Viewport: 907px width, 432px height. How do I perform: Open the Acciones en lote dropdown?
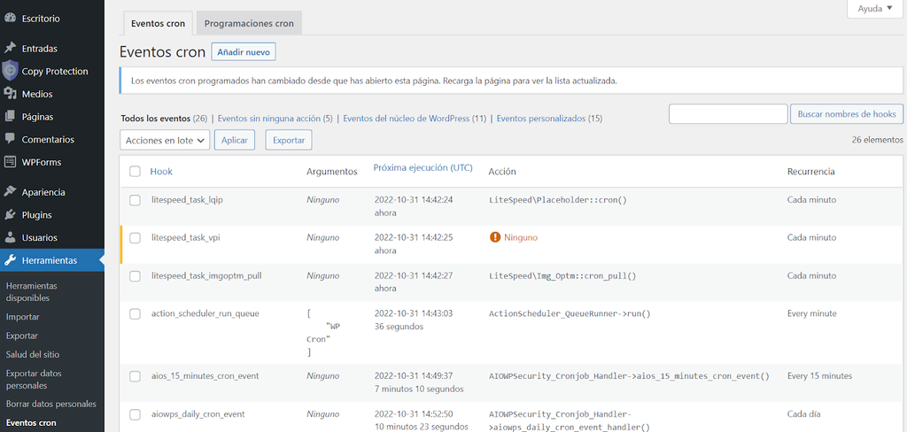(165, 140)
